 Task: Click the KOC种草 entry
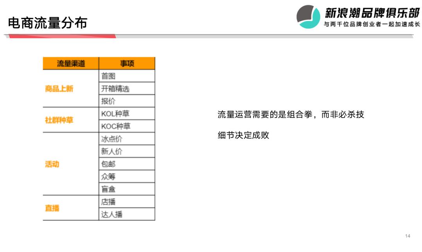click(126, 126)
